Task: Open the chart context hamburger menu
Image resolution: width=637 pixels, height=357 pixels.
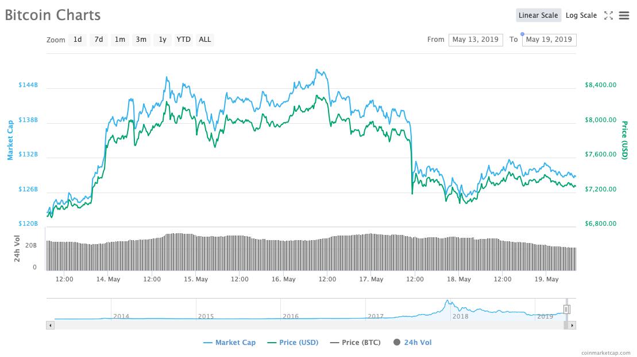Action: [x=624, y=15]
